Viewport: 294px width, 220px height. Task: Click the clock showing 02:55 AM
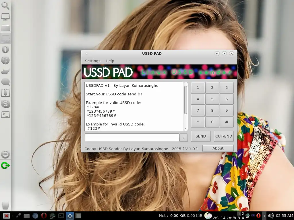(284, 216)
